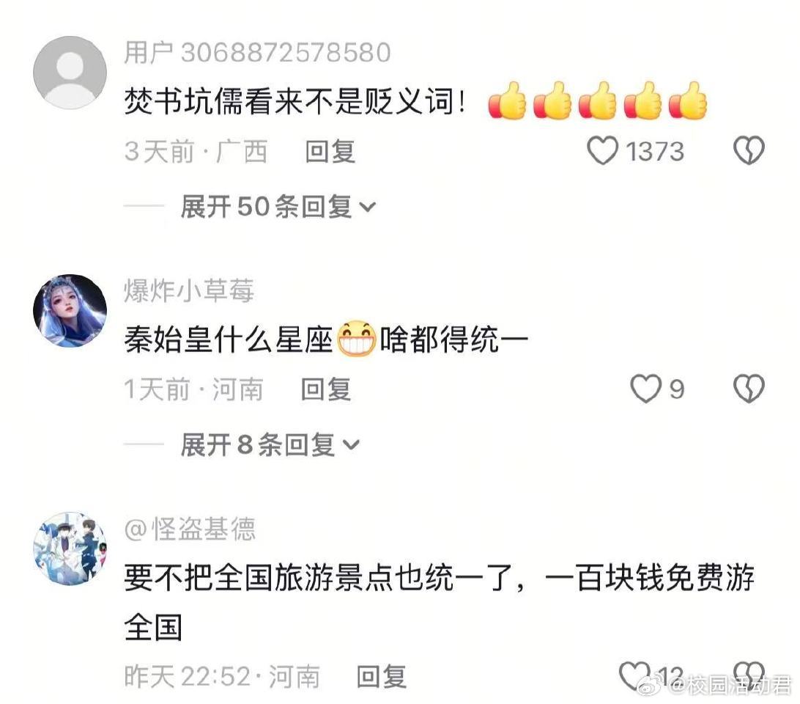
Task: Dislike 爆炸小草莓's comment with broken heart
Action: [749, 389]
